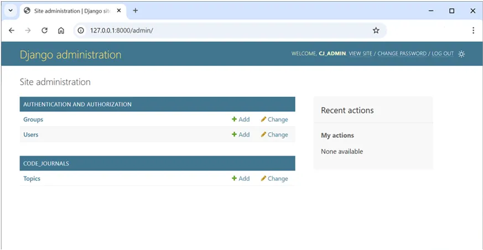The width and height of the screenshot is (483, 250).
Task: Click the 'My actions' heading
Action: click(337, 136)
